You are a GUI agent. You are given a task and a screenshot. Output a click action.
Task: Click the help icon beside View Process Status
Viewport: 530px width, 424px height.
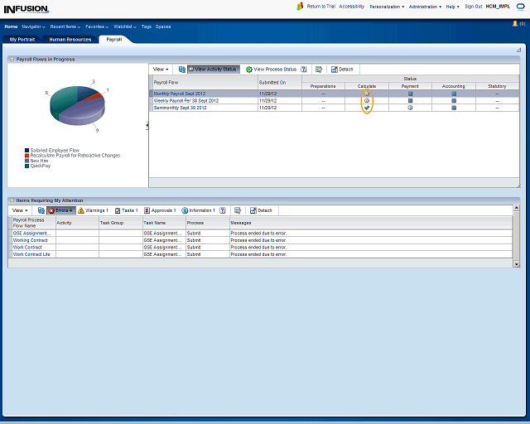click(x=304, y=70)
